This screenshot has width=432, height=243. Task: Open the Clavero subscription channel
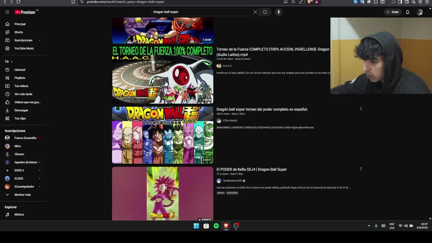[x=19, y=154]
